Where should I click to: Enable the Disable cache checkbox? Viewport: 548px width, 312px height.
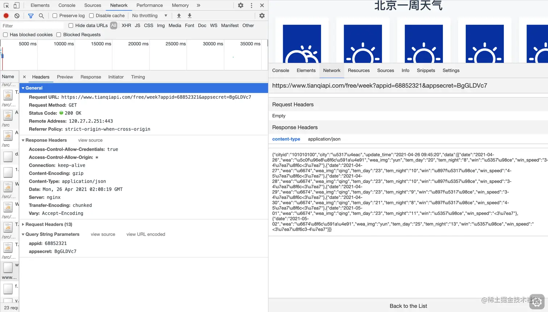tap(91, 16)
